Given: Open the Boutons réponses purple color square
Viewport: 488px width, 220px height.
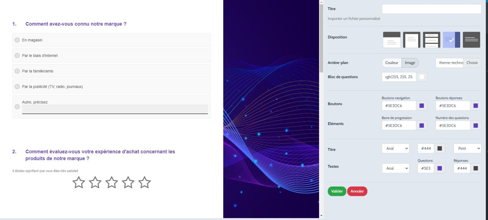Looking at the screenshot, I should [476, 105].
